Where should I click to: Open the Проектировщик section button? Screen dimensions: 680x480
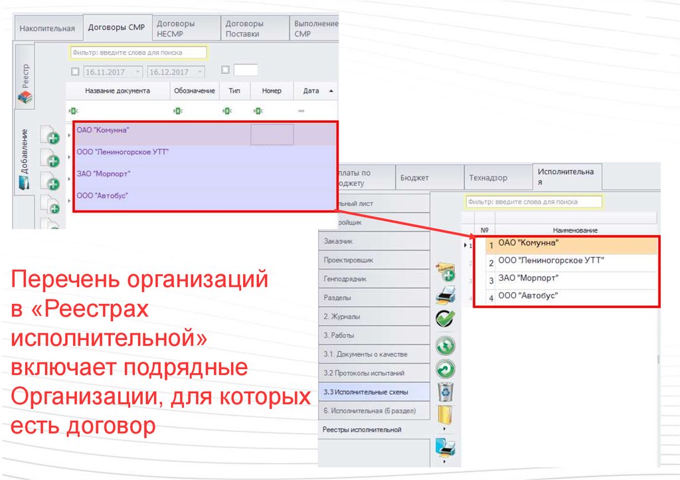pos(374,260)
